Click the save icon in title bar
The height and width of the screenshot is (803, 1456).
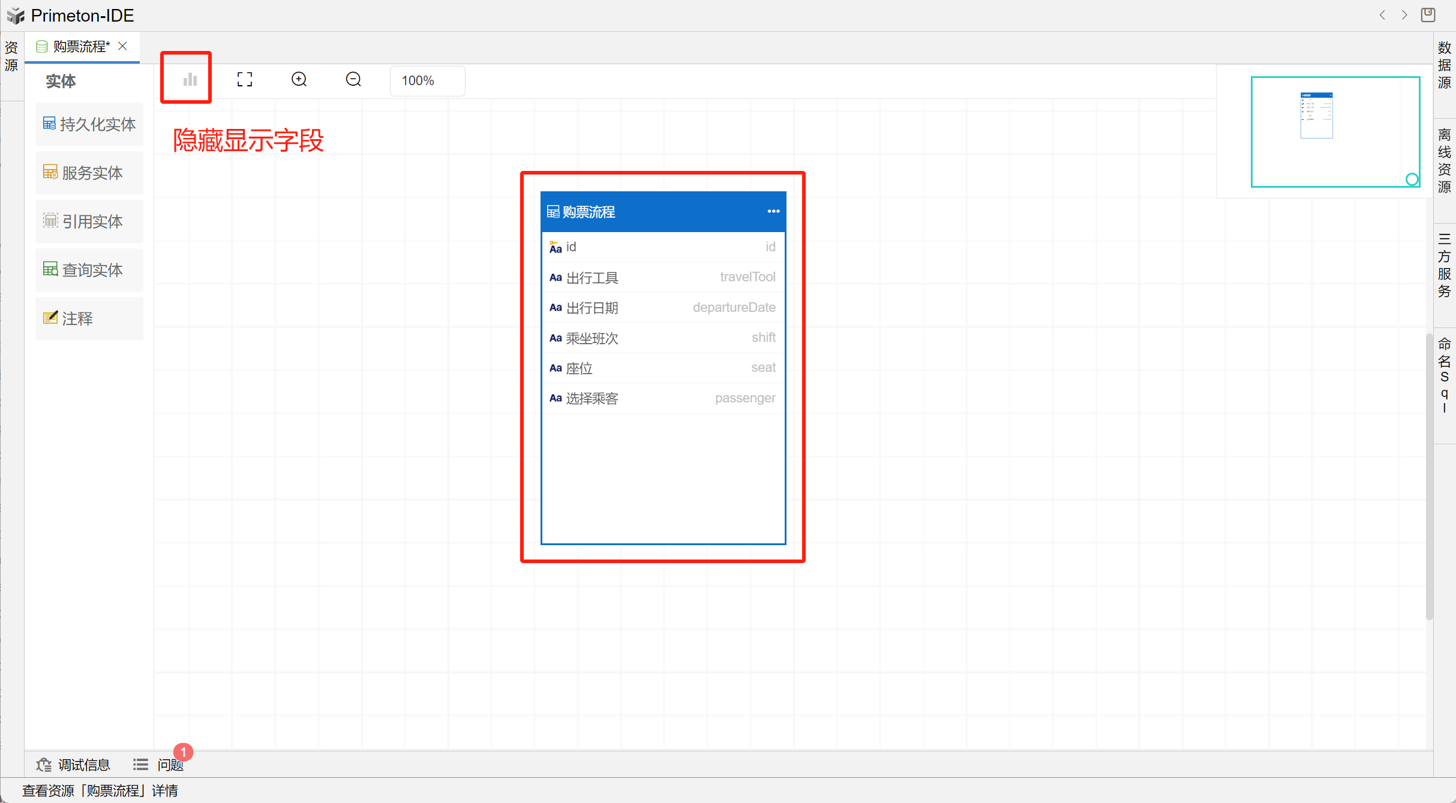(x=1428, y=15)
